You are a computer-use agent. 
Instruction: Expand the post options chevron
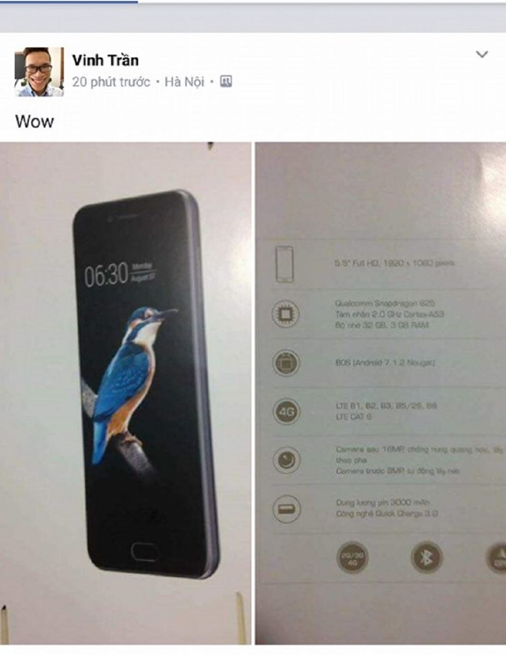pos(481,54)
